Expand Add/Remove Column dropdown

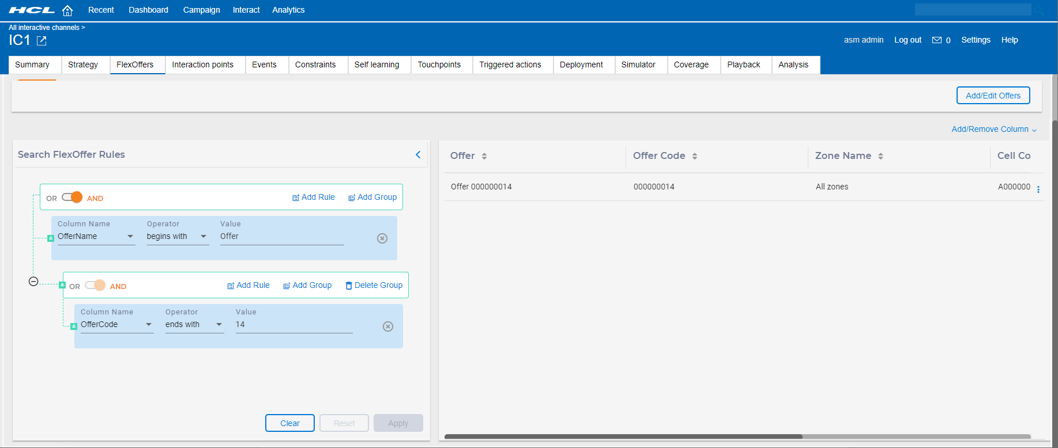click(994, 130)
